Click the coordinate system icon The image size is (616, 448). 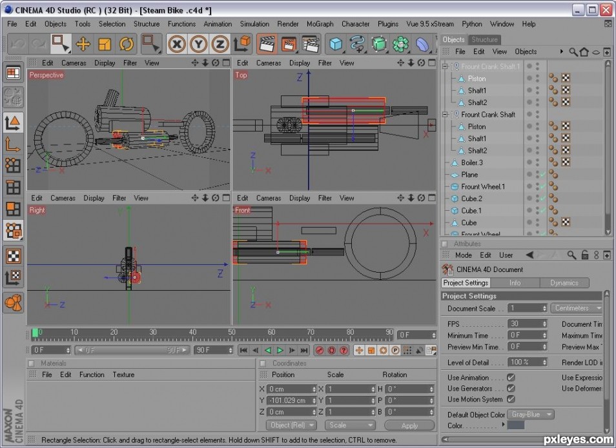coord(241,44)
